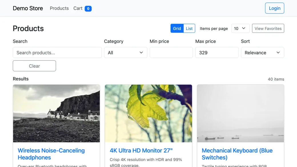Image resolution: width=297 pixels, height=167 pixels.
Task: Click the Max price field showing 329
Action: (x=217, y=53)
